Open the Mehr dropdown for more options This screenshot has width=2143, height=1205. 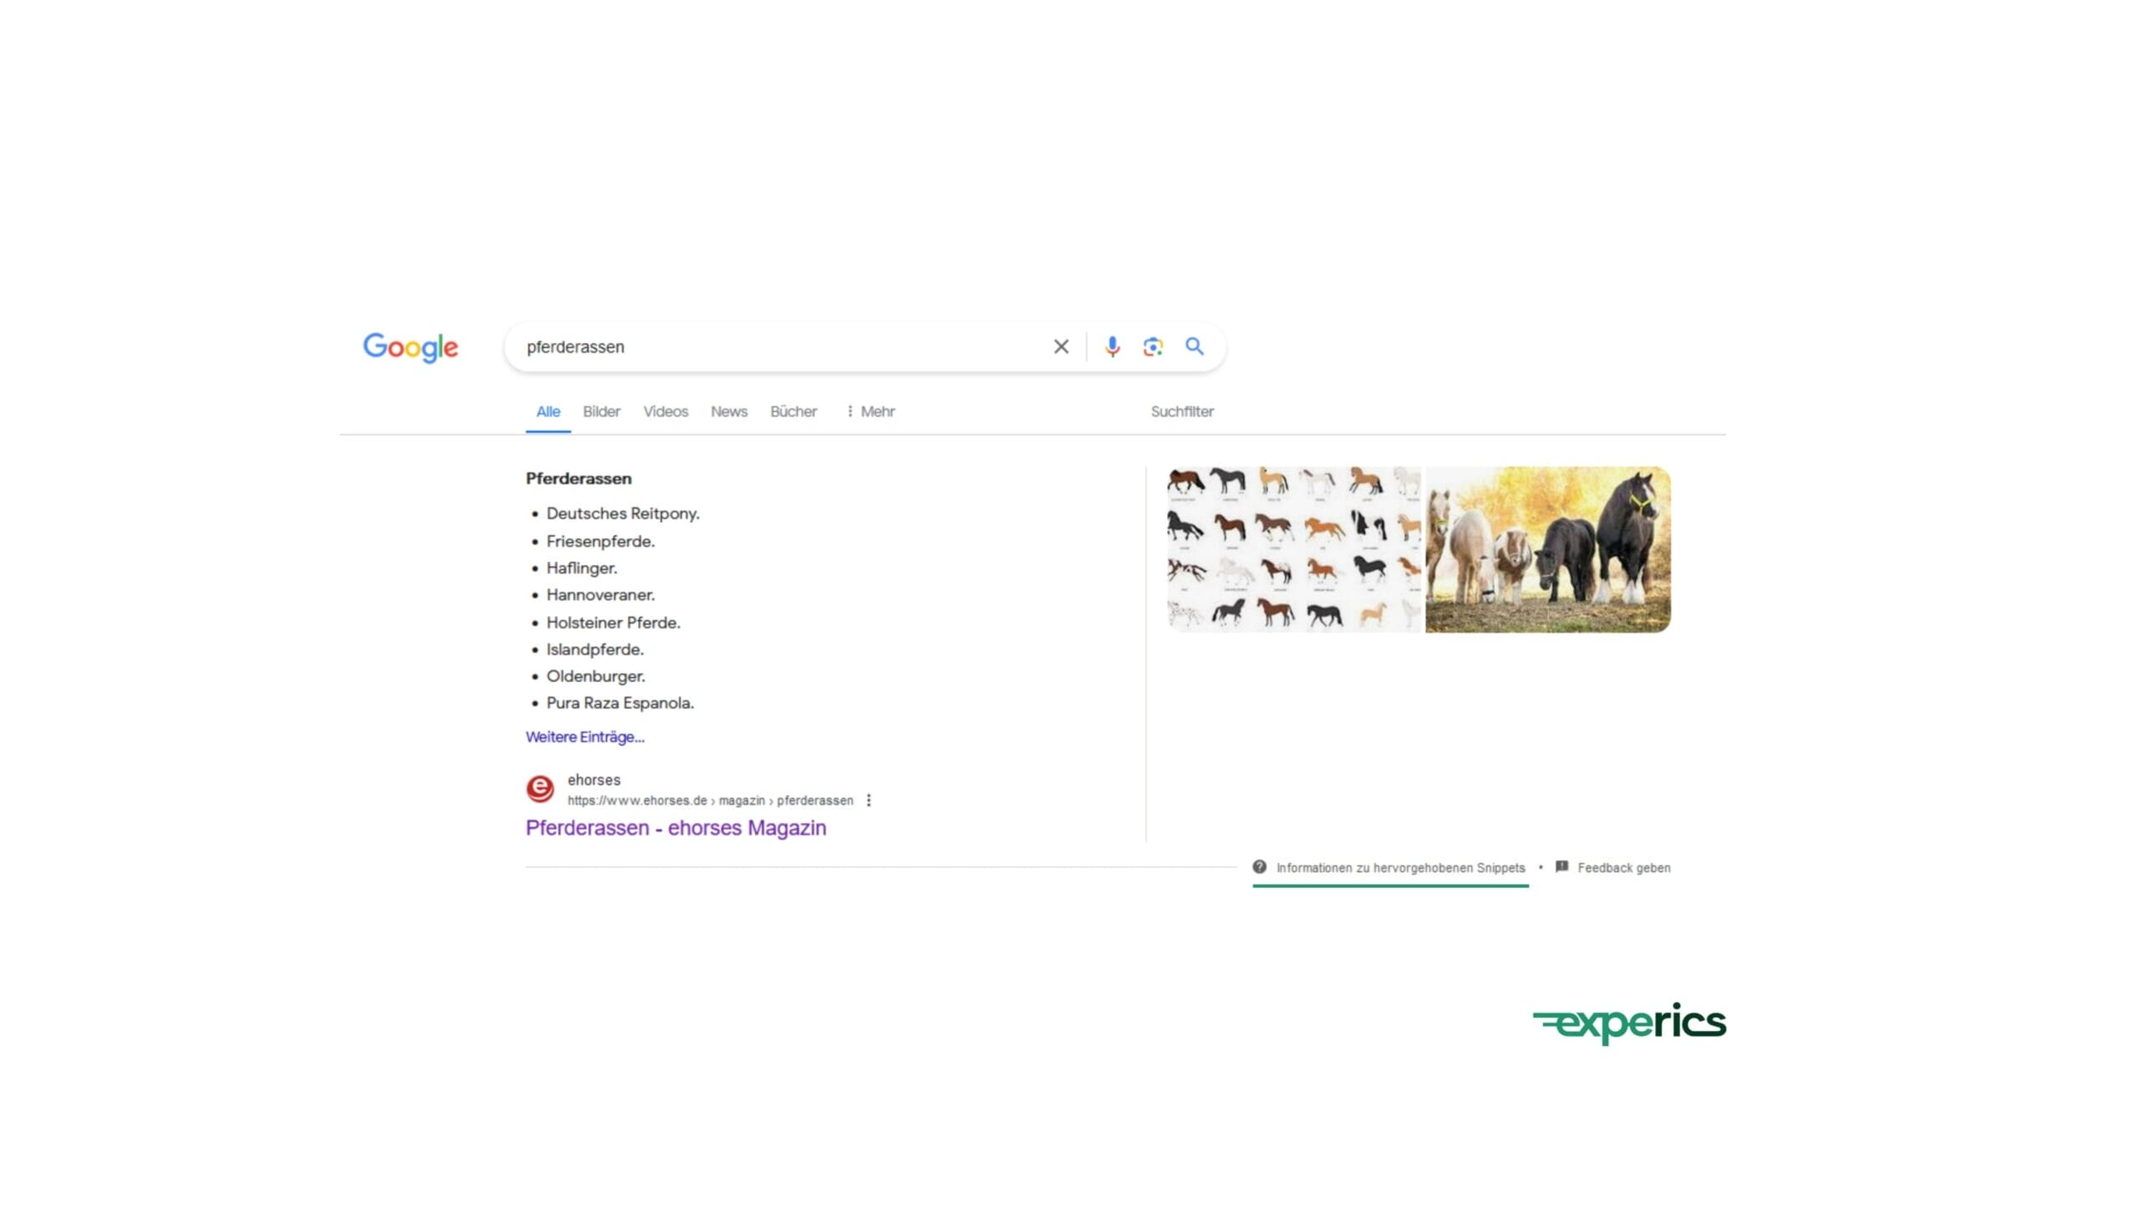870,411
